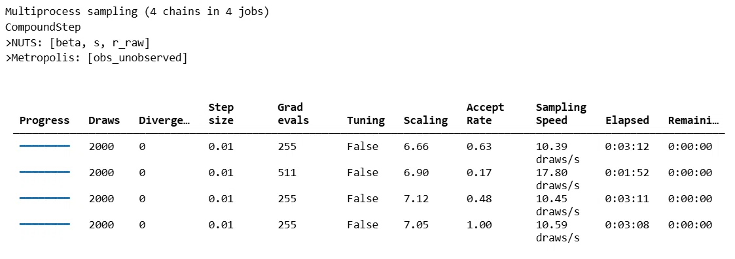Image resolution: width=735 pixels, height=259 pixels.
Task: Click the Accept Rate column header
Action: click(x=485, y=114)
